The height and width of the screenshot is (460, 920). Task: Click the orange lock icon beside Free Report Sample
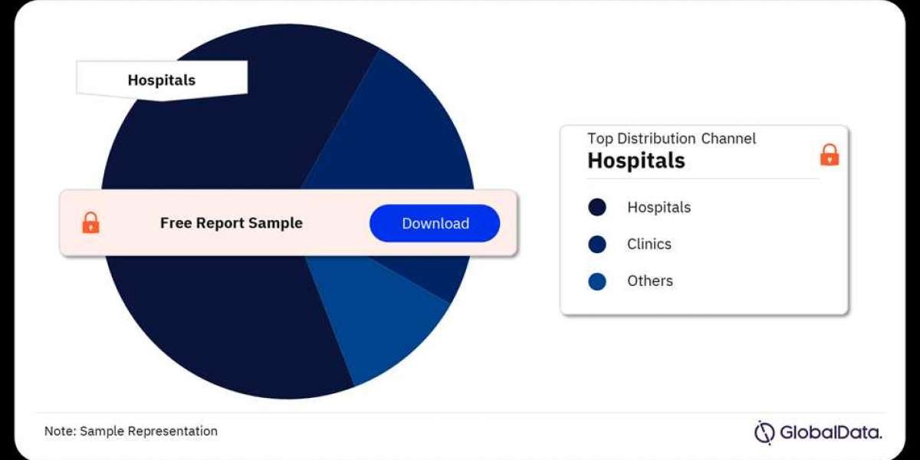[90, 223]
